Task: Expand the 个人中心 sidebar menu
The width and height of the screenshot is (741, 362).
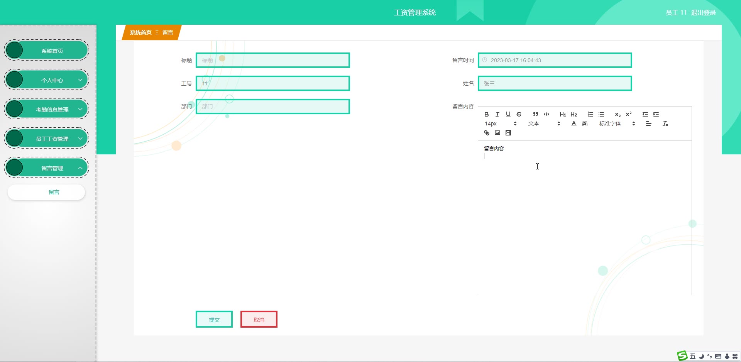Action: tap(46, 80)
